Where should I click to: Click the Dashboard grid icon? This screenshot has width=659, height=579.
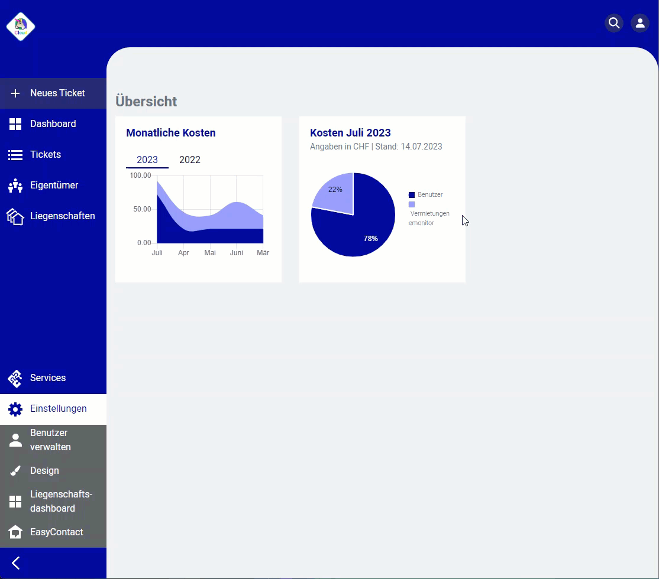coord(15,124)
